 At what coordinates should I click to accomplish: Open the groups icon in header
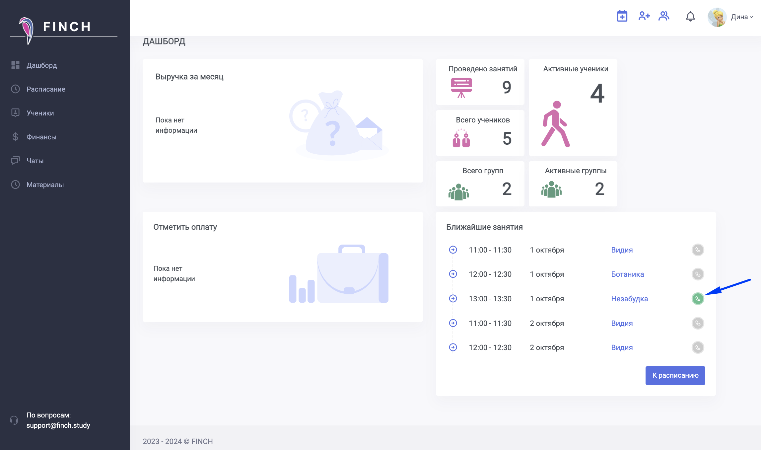tap(664, 16)
